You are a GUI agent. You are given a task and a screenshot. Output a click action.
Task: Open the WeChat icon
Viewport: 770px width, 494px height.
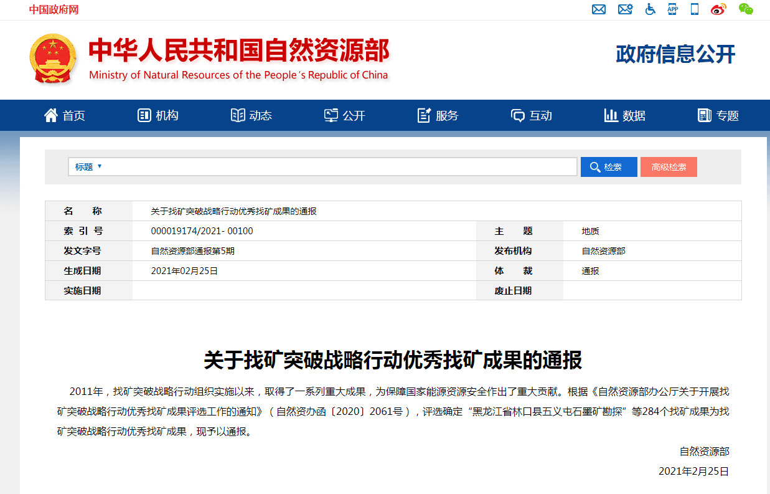coord(746,9)
